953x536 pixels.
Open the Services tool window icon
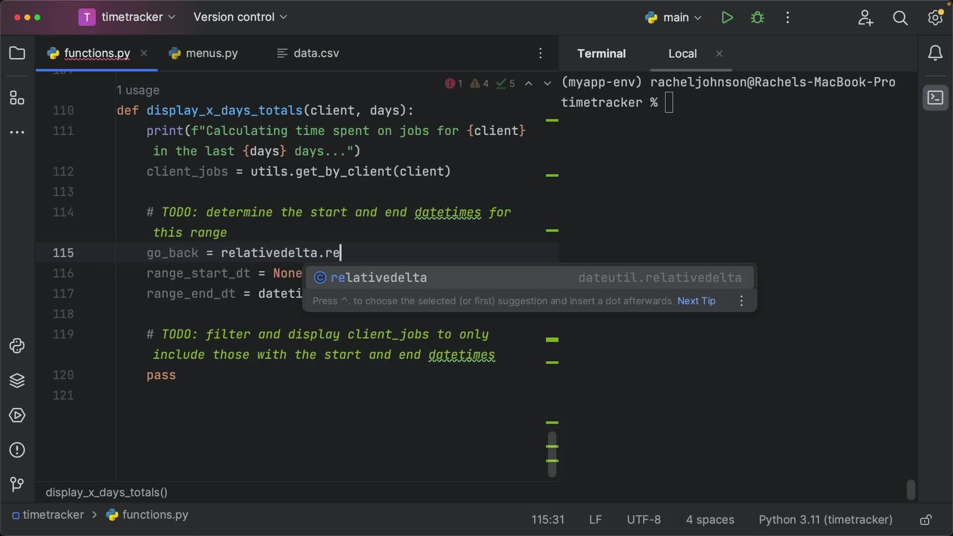tap(17, 415)
